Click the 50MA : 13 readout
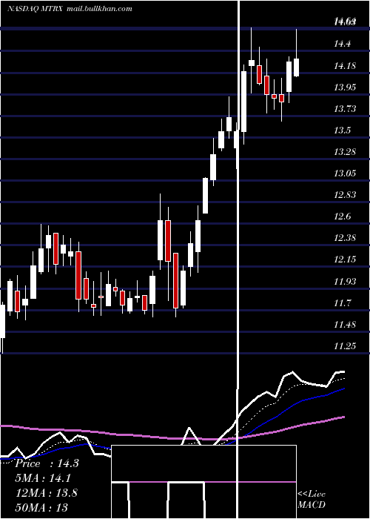 pyautogui.click(x=41, y=507)
